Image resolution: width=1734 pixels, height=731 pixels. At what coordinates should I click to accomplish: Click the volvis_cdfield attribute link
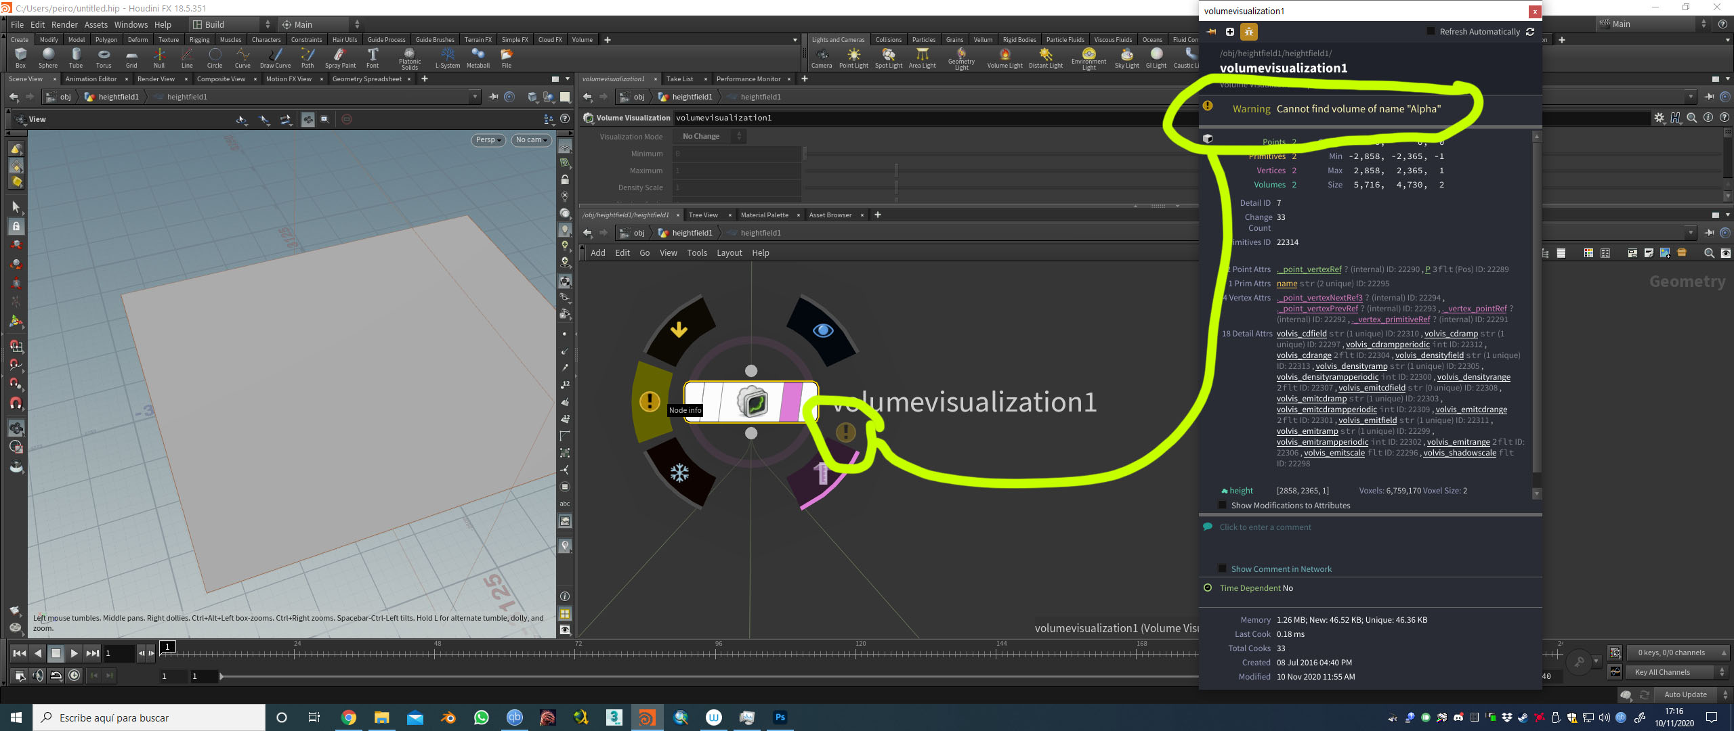coord(1301,334)
